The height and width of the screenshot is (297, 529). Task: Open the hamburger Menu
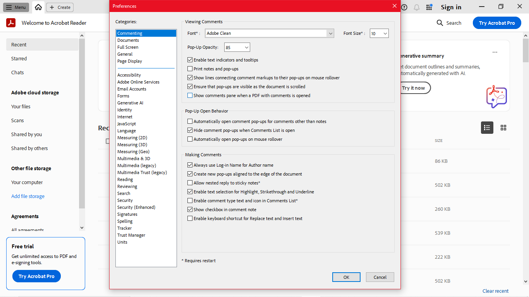pos(15,7)
